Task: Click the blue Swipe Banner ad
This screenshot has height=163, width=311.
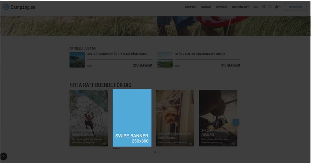Action: [x=132, y=118]
